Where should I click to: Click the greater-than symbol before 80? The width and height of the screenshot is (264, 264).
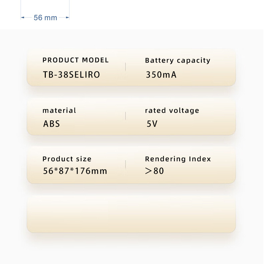click(x=149, y=171)
